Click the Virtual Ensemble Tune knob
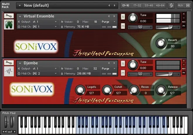 pyautogui.click(x=133, y=18)
